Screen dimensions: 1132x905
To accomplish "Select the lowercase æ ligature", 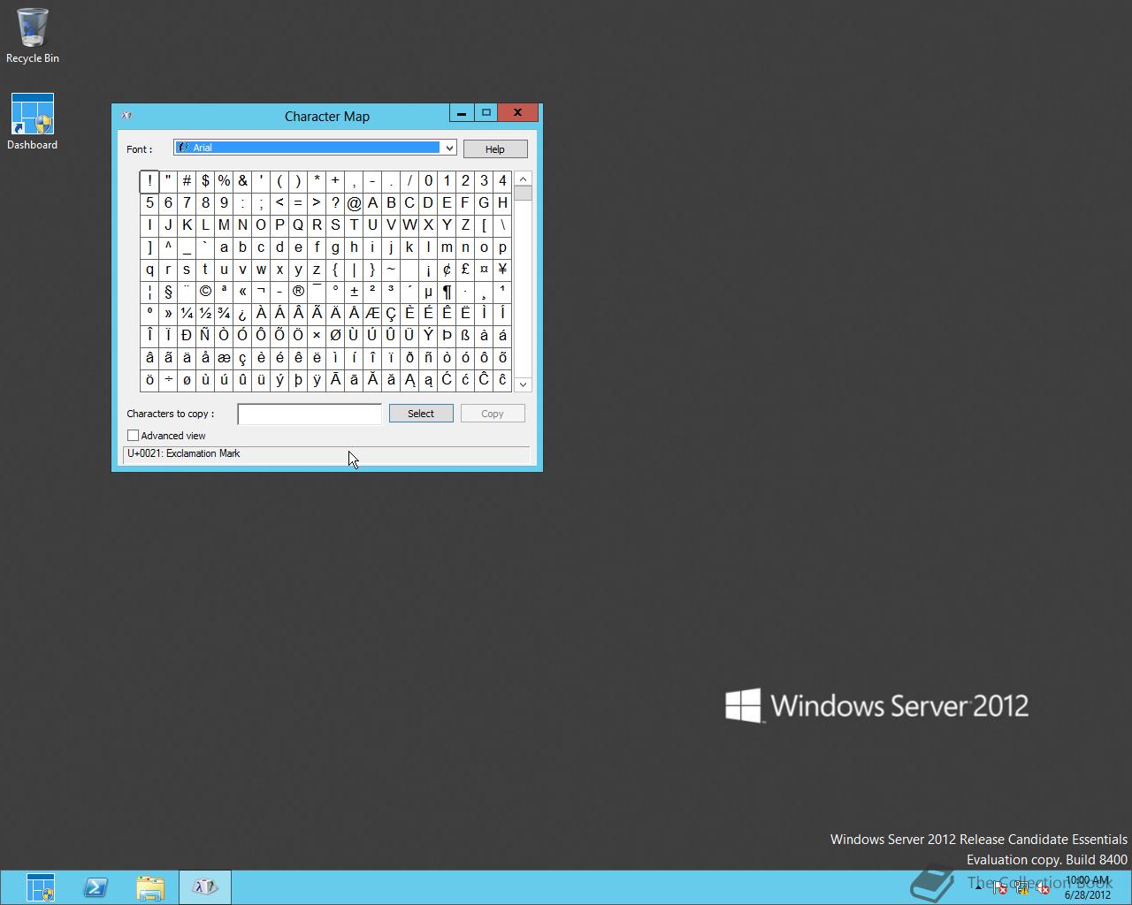I will pyautogui.click(x=224, y=358).
